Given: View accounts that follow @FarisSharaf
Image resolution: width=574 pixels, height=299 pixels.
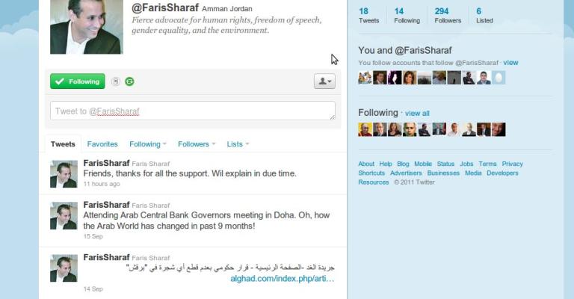Looking at the screenshot, I should (x=510, y=63).
